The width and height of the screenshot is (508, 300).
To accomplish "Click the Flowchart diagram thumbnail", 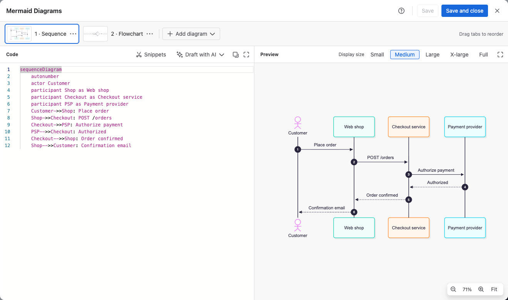I will pos(95,34).
